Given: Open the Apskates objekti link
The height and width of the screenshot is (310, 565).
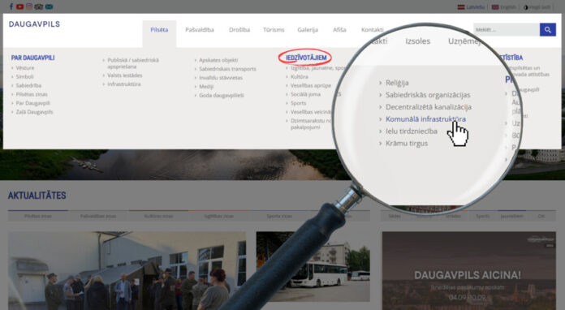Looking at the screenshot, I should pyautogui.click(x=218, y=60).
